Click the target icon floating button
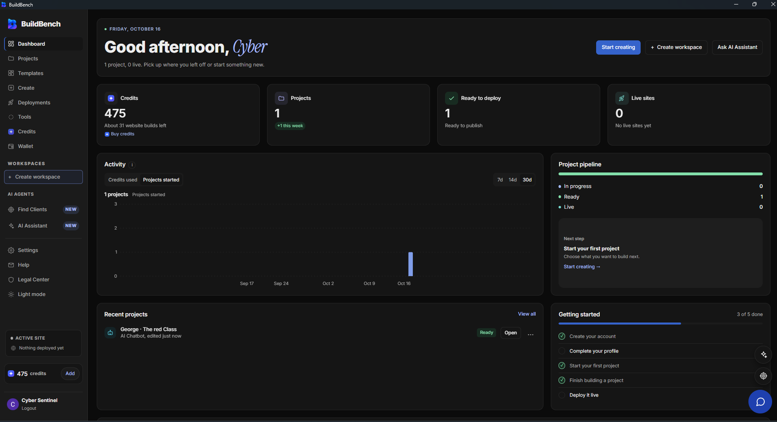The image size is (777, 422). click(x=764, y=376)
